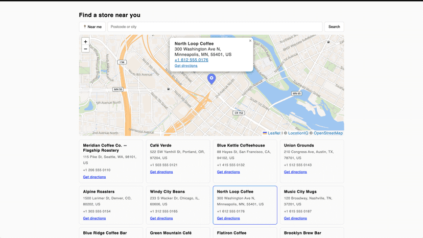Zoom out the map with minus button

[85, 49]
